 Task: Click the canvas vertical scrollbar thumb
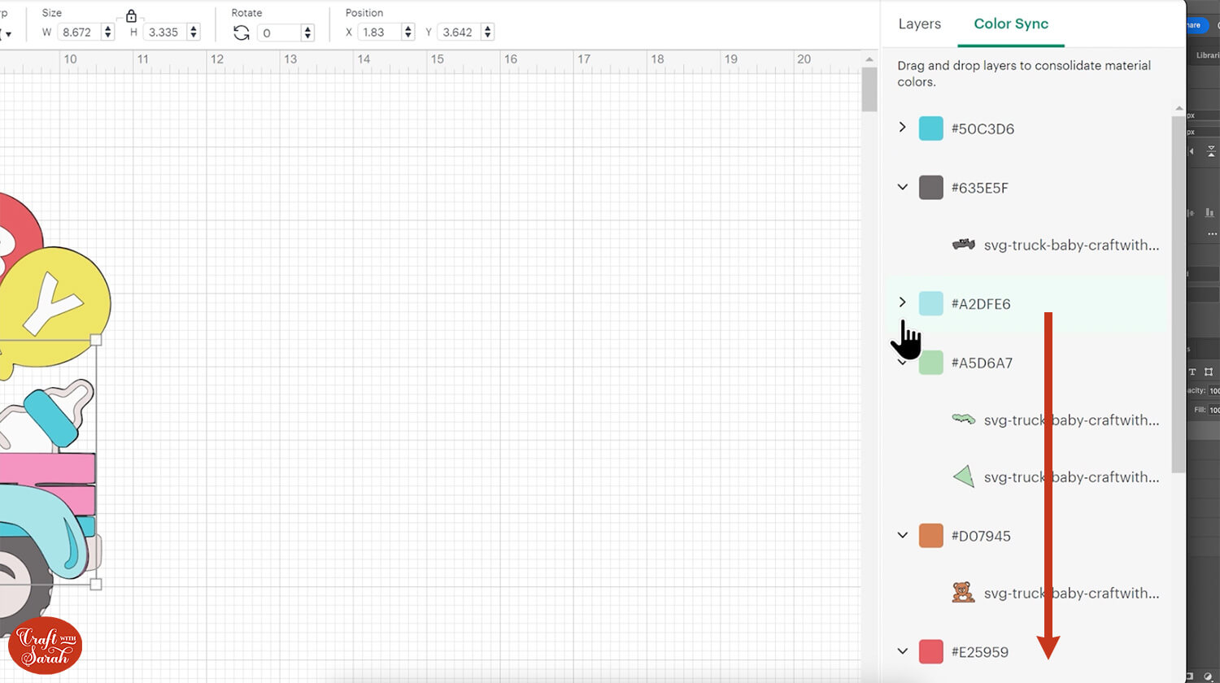(x=869, y=89)
